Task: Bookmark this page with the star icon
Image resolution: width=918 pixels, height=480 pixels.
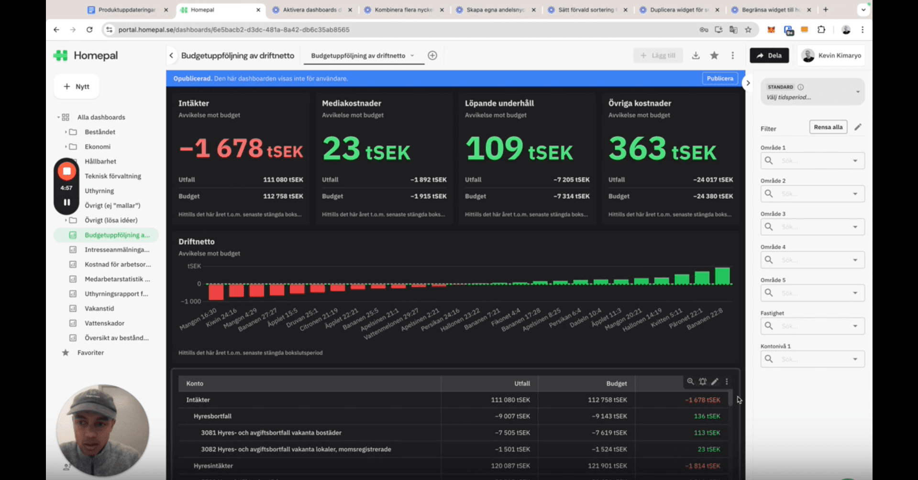Action: tap(749, 30)
